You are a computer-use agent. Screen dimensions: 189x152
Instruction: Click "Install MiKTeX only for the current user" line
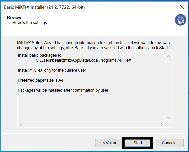pos(52,70)
